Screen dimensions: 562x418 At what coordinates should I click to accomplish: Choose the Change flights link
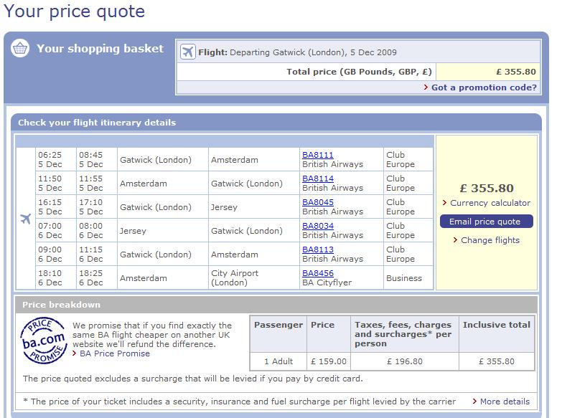coord(490,240)
